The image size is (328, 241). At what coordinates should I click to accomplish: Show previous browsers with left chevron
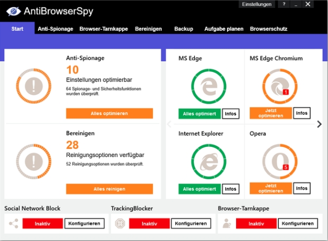(169, 124)
